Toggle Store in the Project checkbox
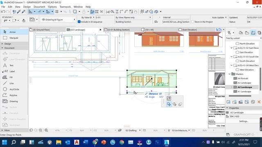This screenshot has height=147, width=262. (x=193, y=22)
